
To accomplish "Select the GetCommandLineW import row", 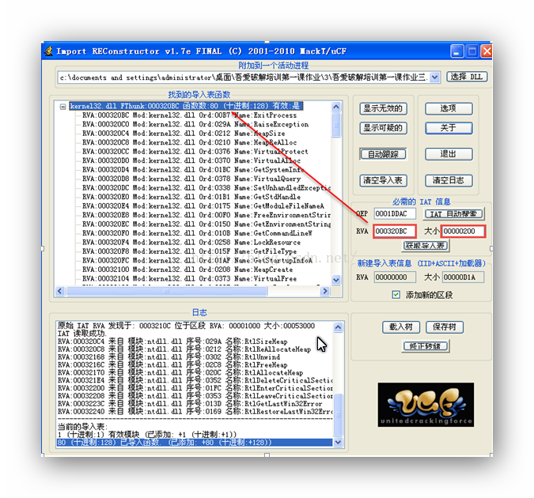I will (198, 233).
